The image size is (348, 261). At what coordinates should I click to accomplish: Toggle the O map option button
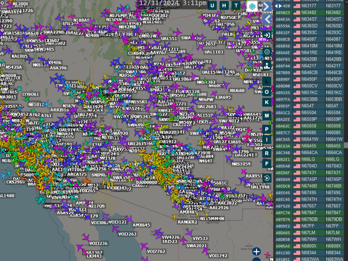coord(267,92)
